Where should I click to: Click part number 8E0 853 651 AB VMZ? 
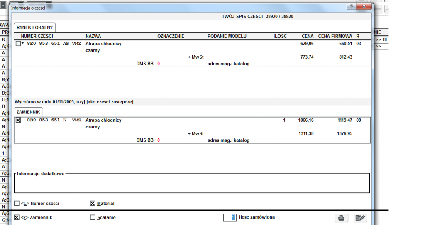(x=54, y=44)
